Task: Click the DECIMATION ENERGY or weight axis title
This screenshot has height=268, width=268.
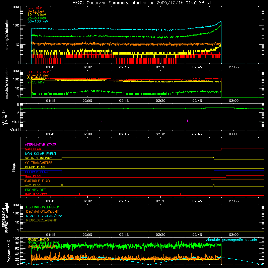Action: click(x=5, y=217)
